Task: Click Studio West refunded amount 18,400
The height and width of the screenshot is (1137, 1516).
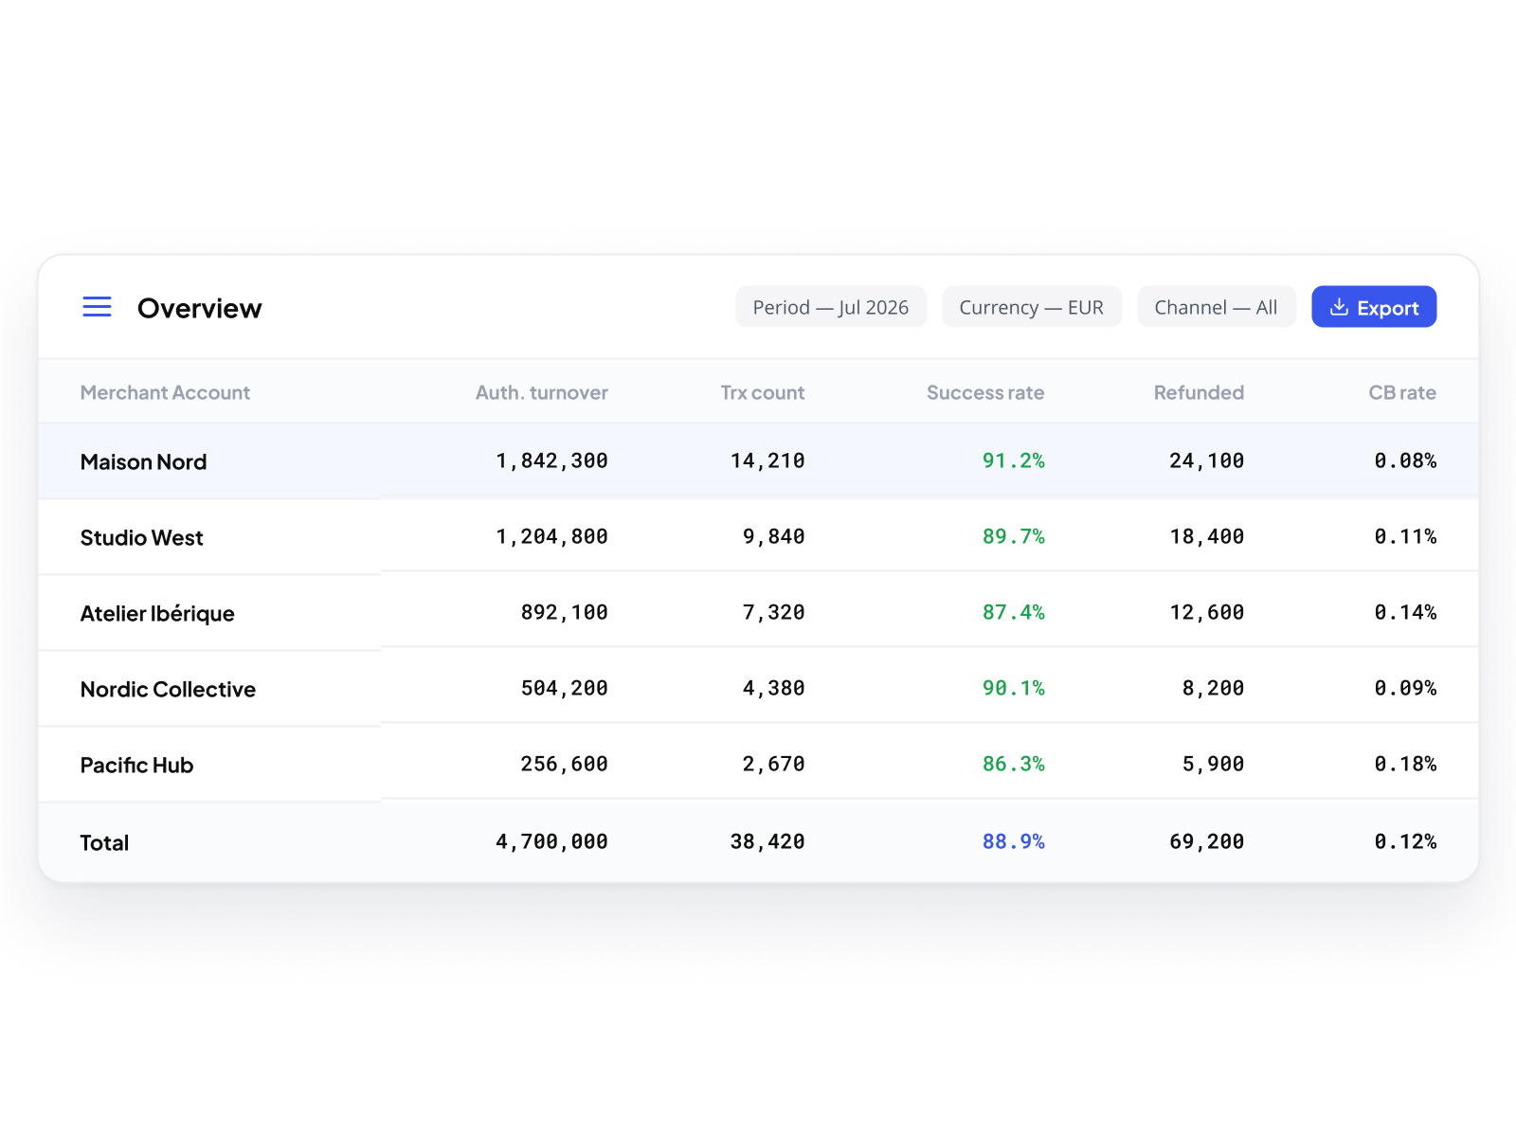Action: (1207, 537)
